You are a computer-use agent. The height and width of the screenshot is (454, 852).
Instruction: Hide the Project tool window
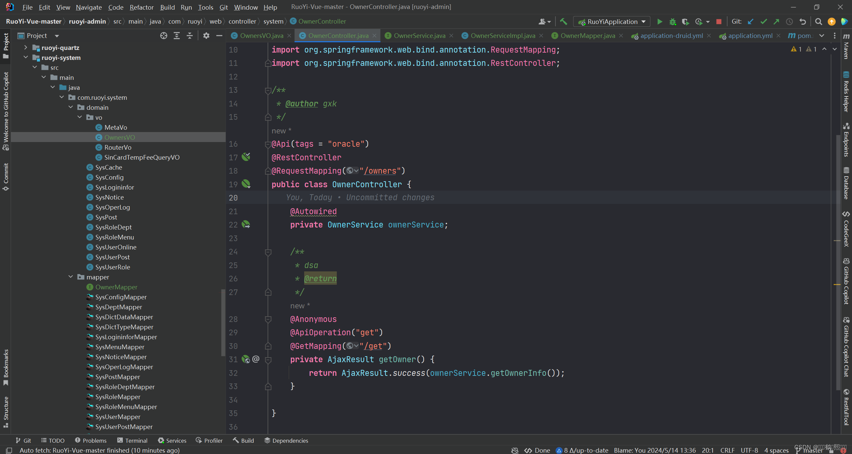pos(219,36)
